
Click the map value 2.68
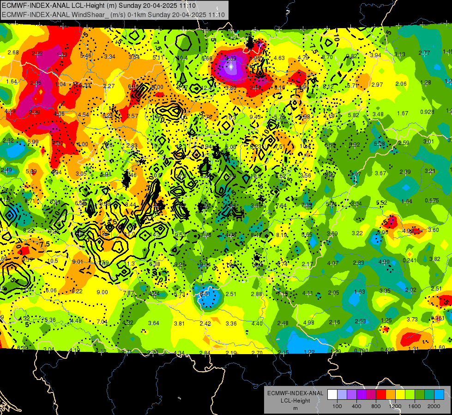click(x=13, y=53)
